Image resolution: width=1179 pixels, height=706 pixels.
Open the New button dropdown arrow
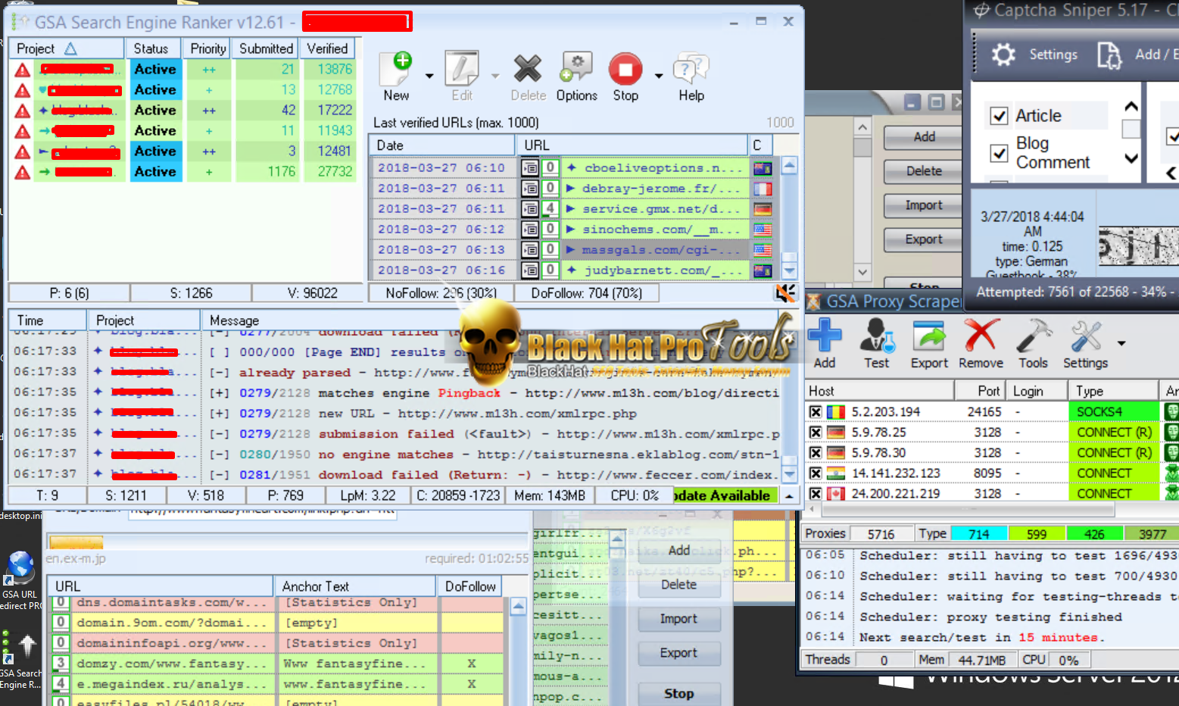(x=429, y=76)
